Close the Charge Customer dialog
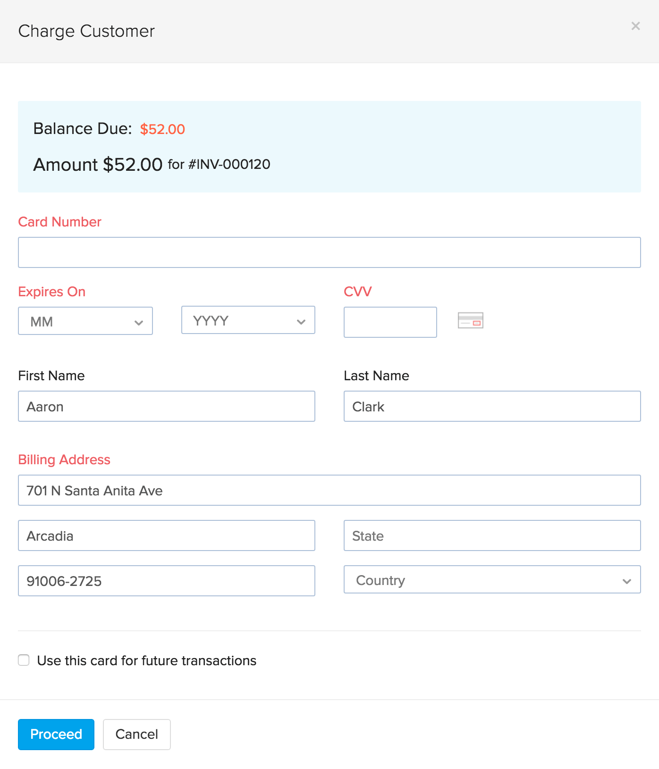Image resolution: width=659 pixels, height=769 pixels. click(635, 26)
